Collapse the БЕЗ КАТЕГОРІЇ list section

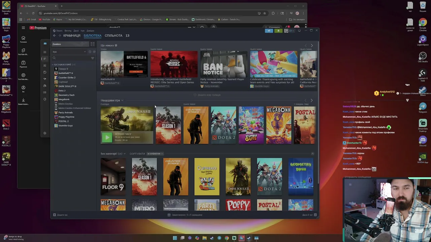63,65
